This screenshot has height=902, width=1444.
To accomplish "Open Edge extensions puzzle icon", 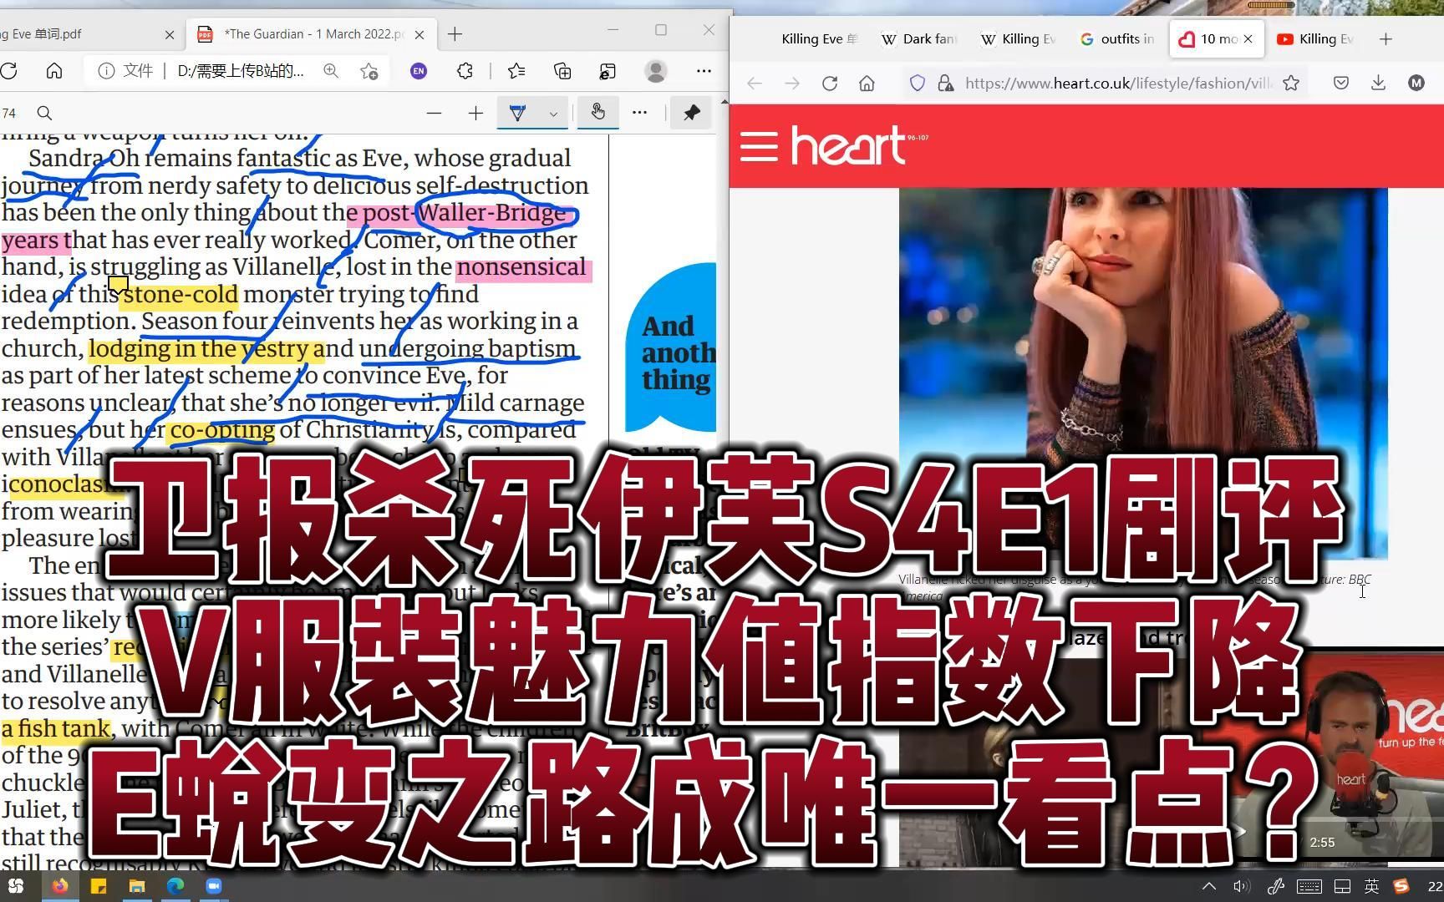I will pos(465,71).
